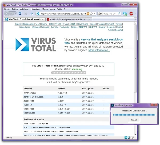
Task: Open the Affichage menu
Action: click(x=25, y=9)
